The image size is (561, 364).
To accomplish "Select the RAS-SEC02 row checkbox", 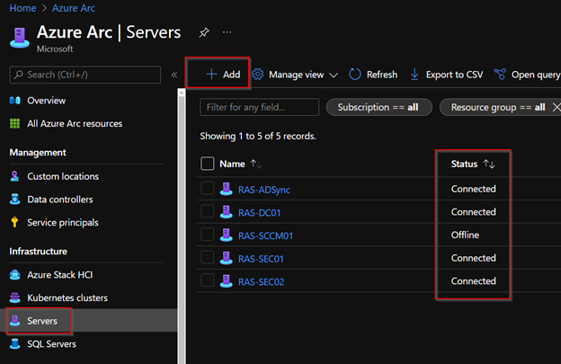I will 208,280.
